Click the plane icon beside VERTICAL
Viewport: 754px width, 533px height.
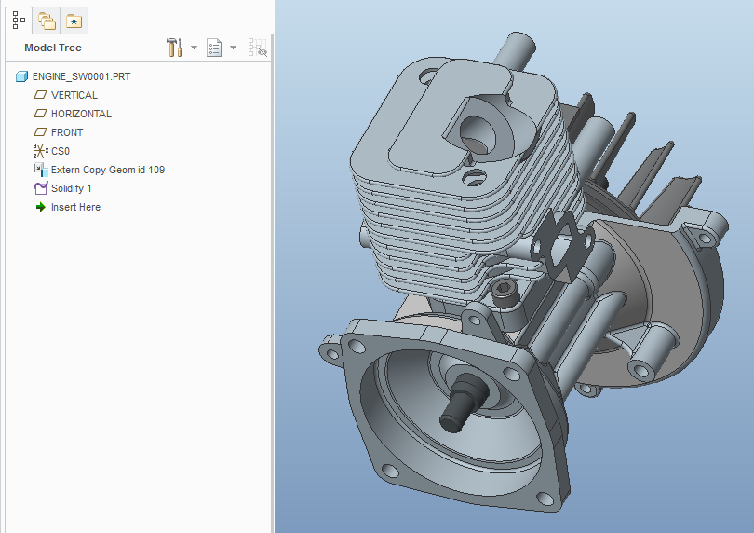pos(40,95)
